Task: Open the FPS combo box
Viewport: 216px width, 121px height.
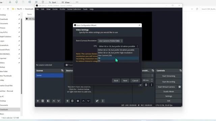Action: (x=118, y=46)
